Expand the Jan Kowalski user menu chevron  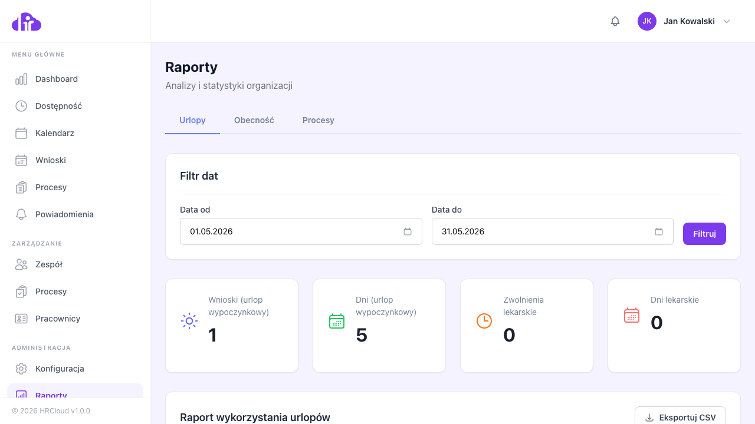pyautogui.click(x=727, y=21)
